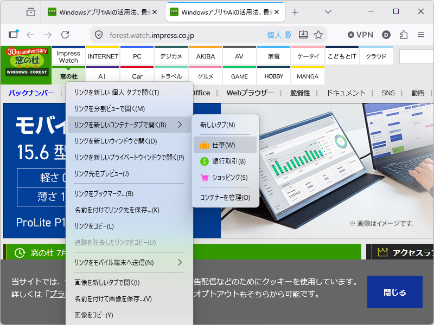This screenshot has width=434, height=325.
Task: Open the ドキュメント category link
Action: (346, 93)
